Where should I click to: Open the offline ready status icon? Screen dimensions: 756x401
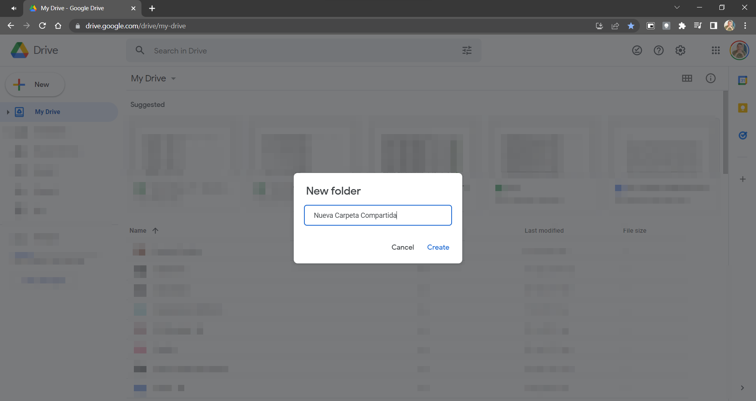click(x=637, y=50)
